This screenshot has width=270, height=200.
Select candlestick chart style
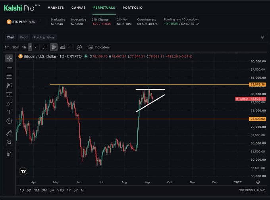click(x=54, y=47)
